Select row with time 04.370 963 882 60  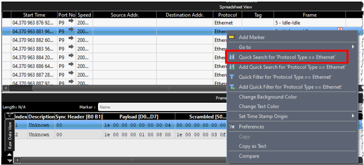click(114, 40)
